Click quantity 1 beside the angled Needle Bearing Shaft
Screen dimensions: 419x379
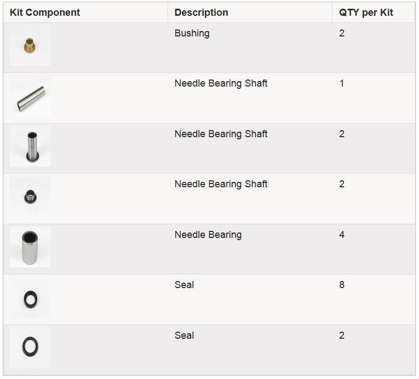[x=342, y=83]
